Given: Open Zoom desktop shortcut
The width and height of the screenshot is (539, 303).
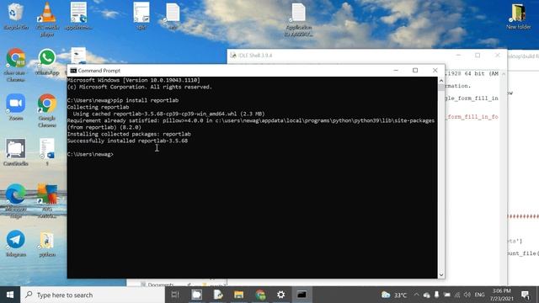Looking at the screenshot, I should [16, 107].
